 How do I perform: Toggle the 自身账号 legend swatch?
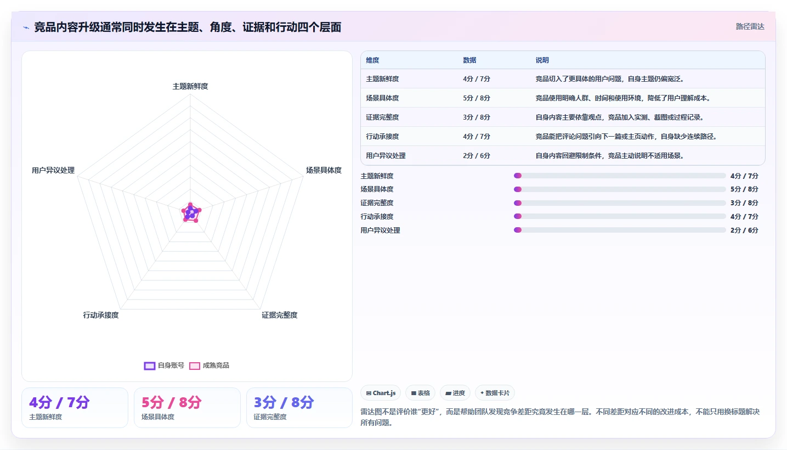point(150,365)
